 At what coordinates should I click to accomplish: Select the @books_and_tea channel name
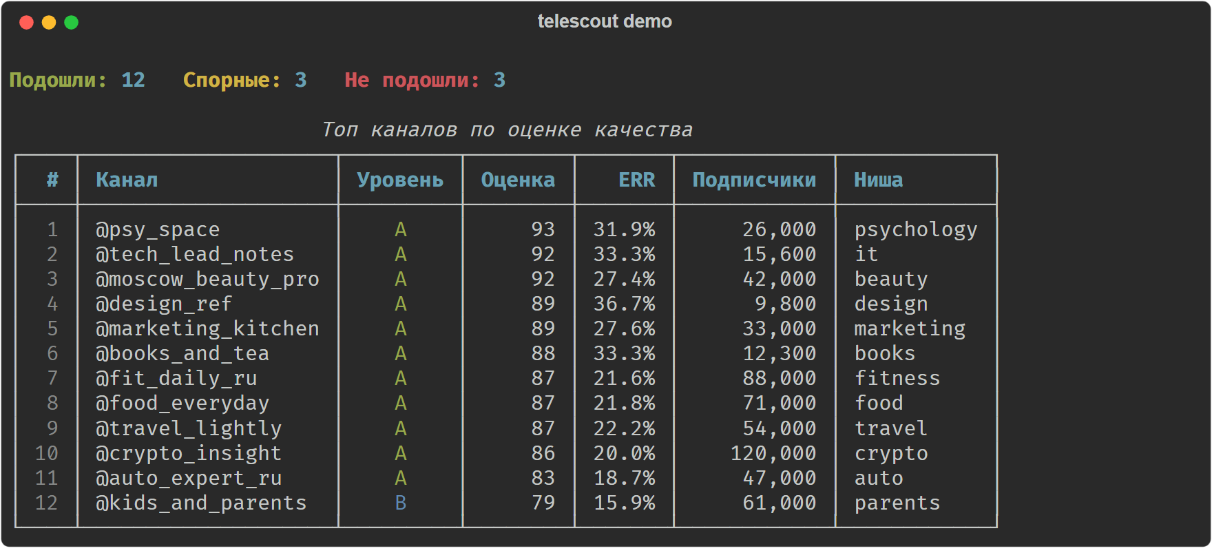coord(182,353)
